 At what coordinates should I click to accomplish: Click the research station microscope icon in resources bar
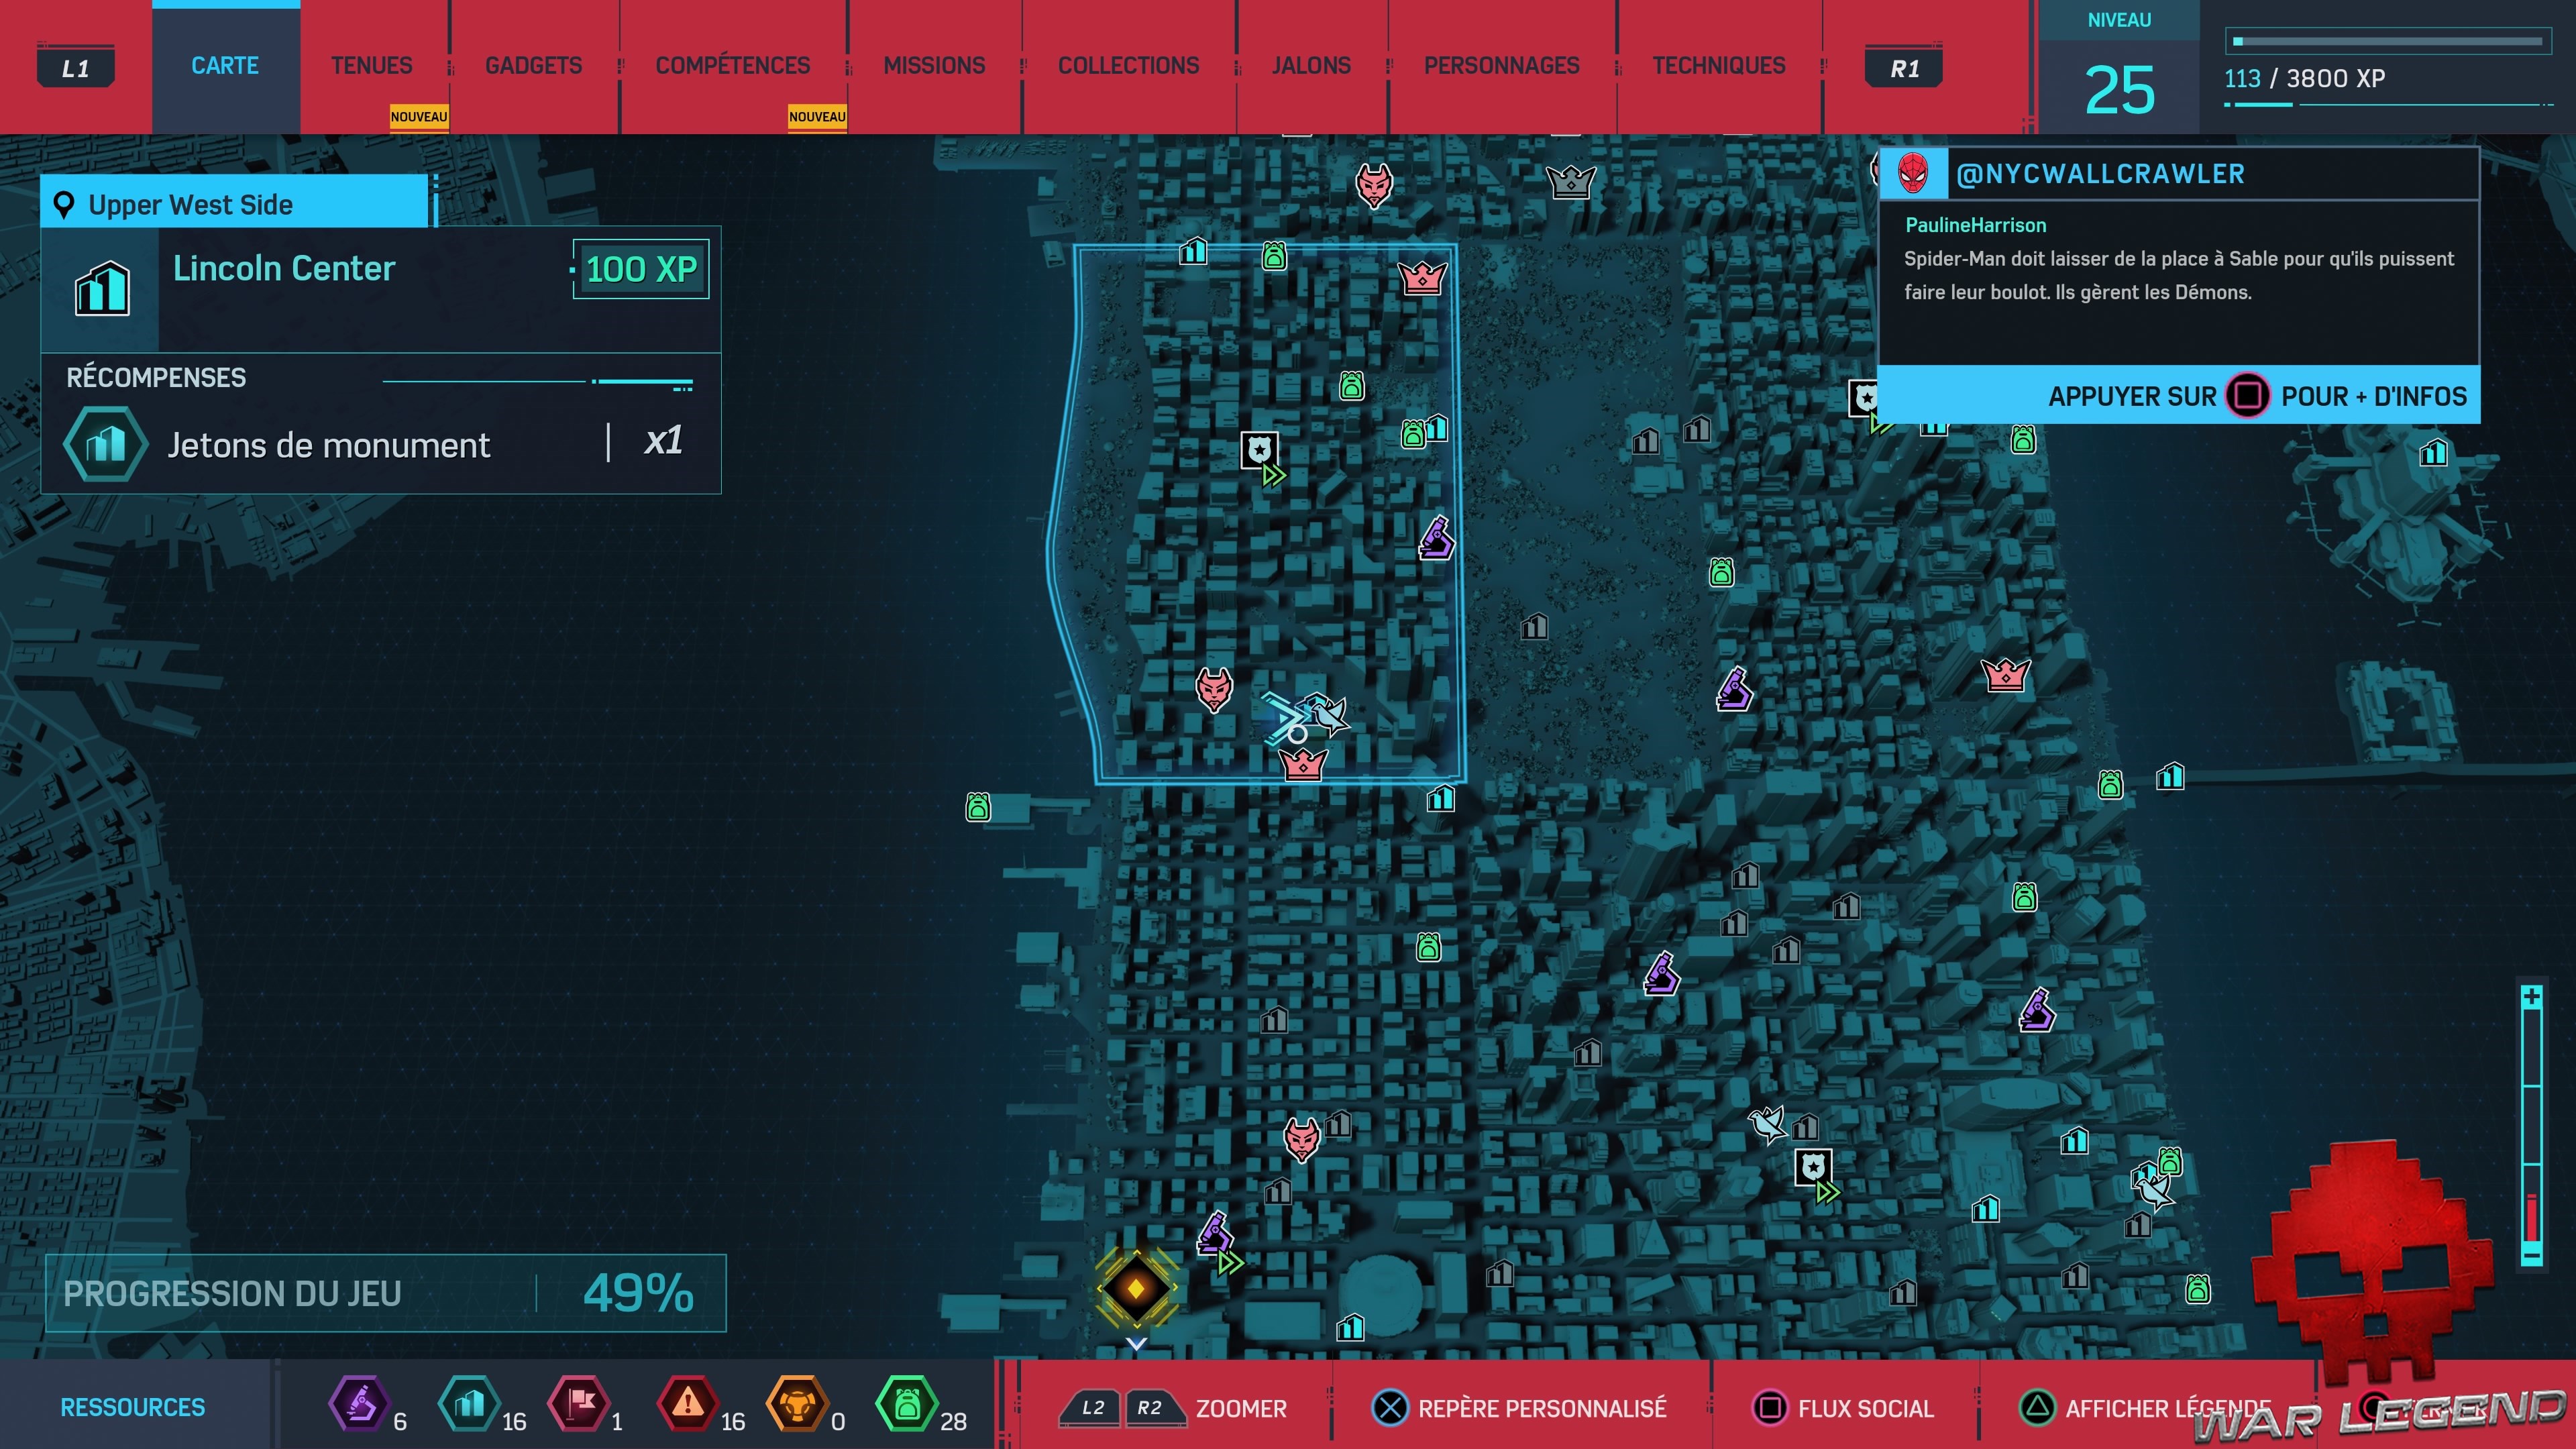pos(358,1404)
